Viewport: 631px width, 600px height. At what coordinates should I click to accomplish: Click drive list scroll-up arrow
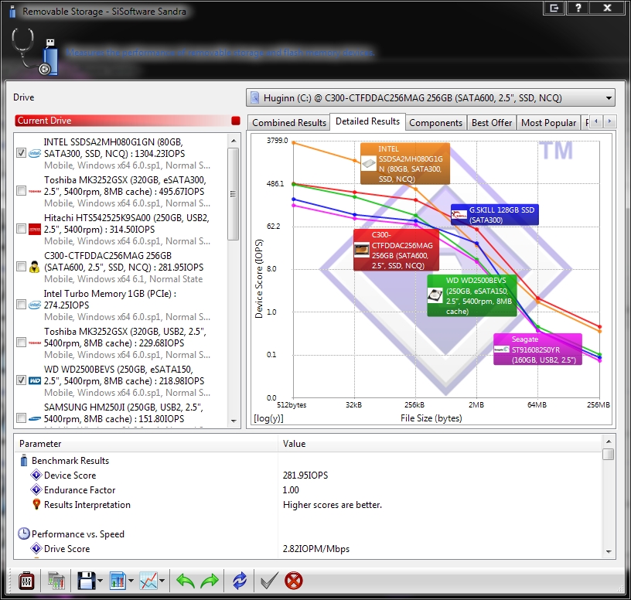(x=234, y=141)
